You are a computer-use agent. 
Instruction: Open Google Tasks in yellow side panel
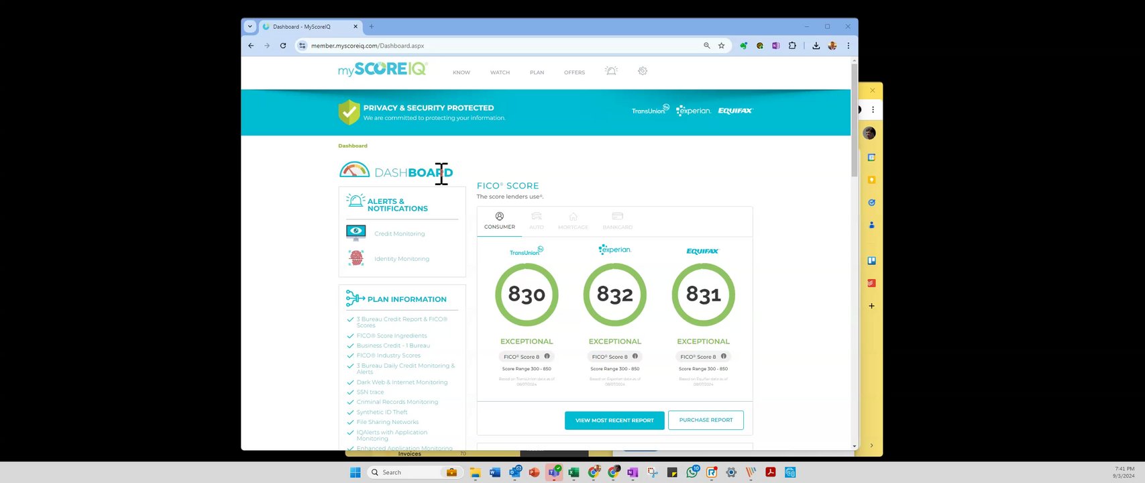pos(871,203)
